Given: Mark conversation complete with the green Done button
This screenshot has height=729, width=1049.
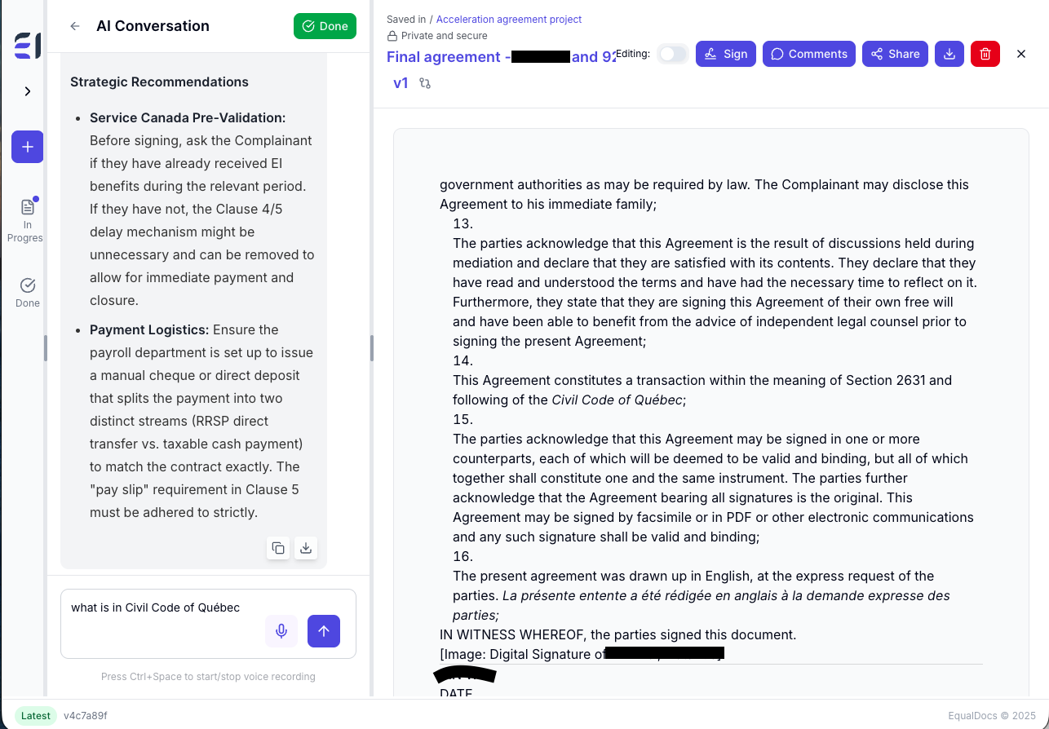Looking at the screenshot, I should point(325,26).
